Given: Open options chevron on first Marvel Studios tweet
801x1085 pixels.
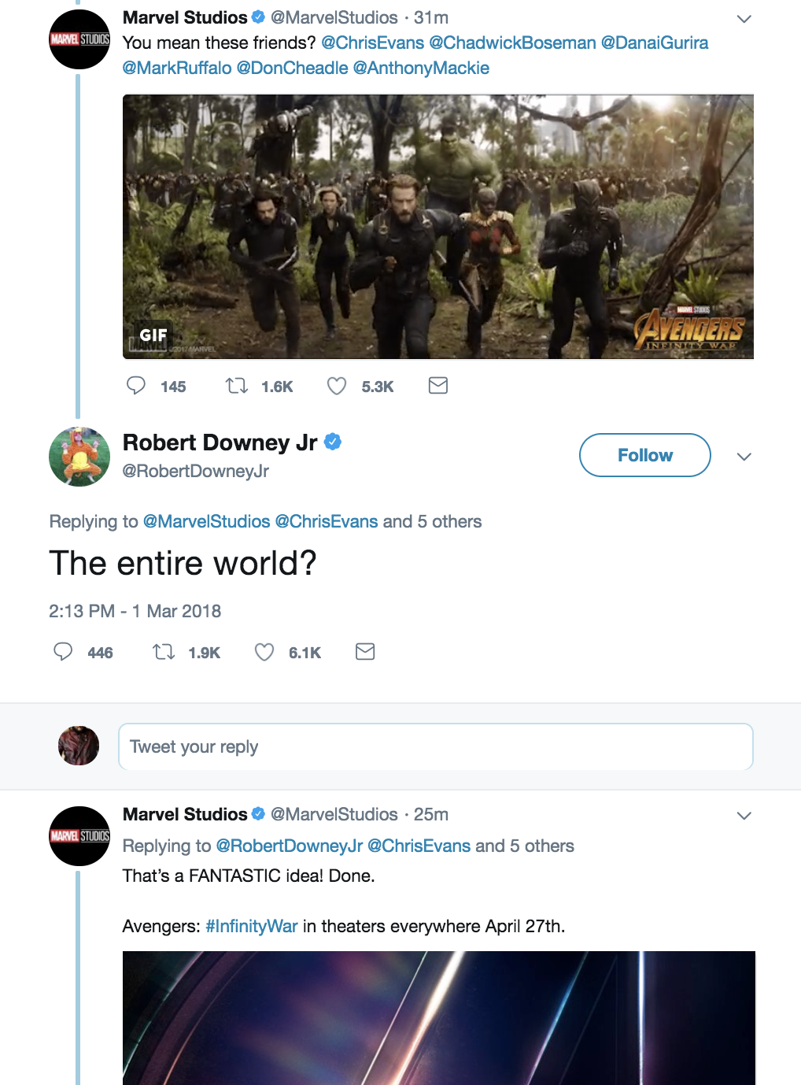Looking at the screenshot, I should (x=744, y=18).
